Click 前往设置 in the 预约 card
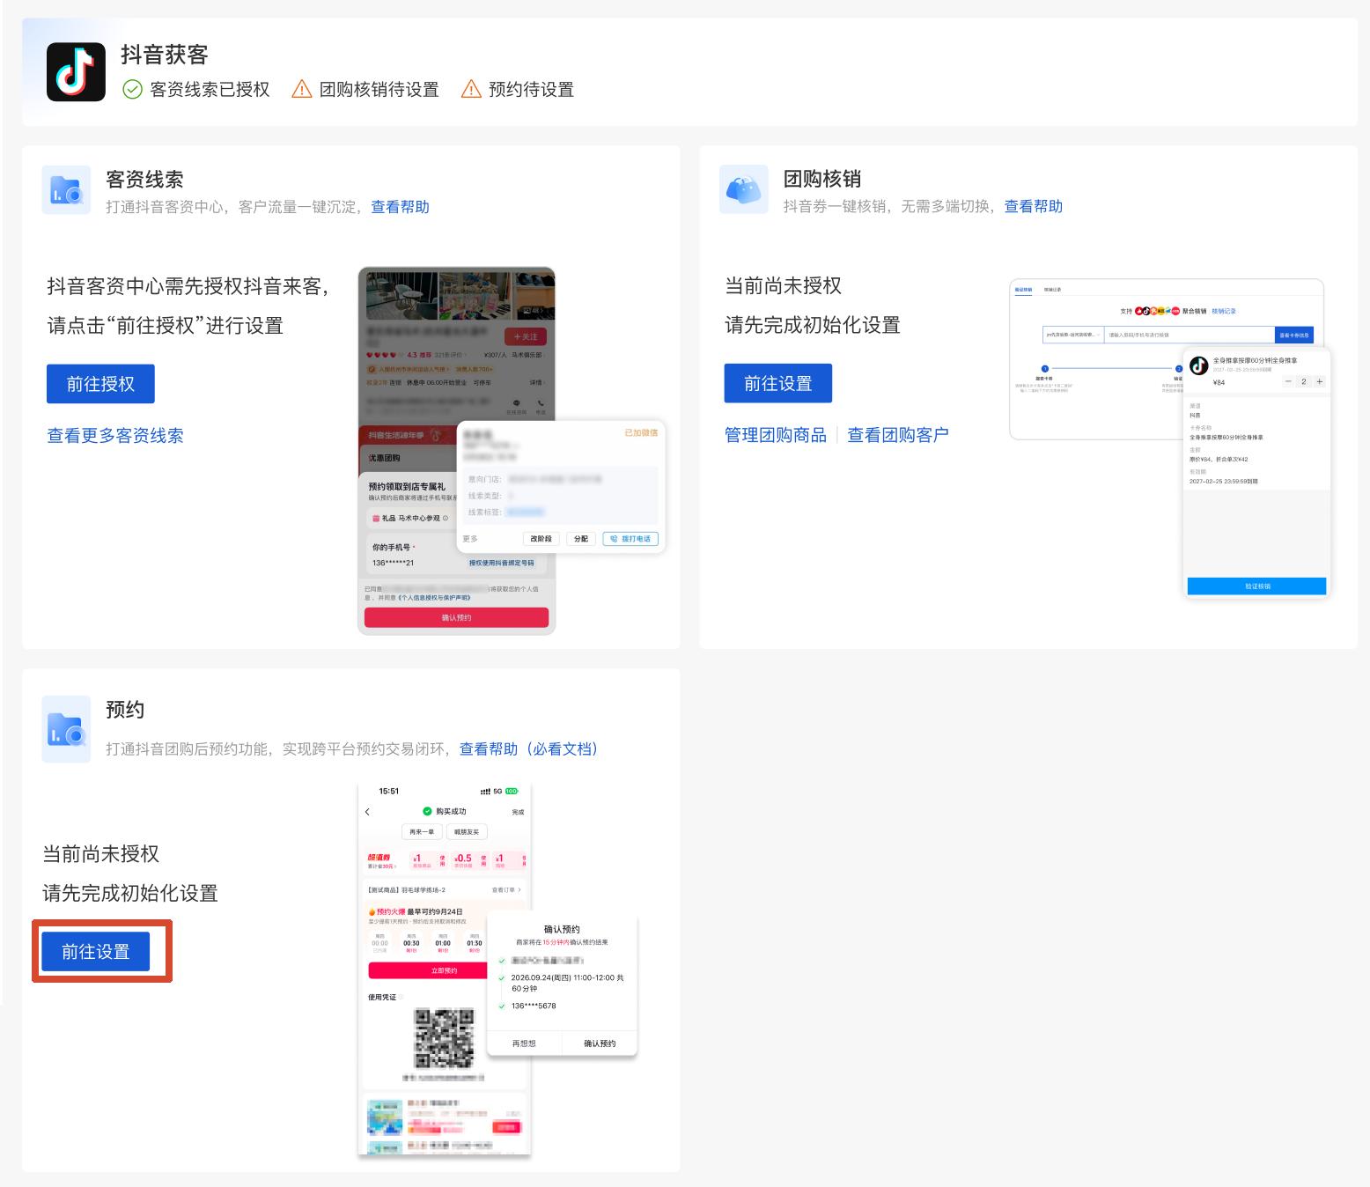 tap(95, 951)
